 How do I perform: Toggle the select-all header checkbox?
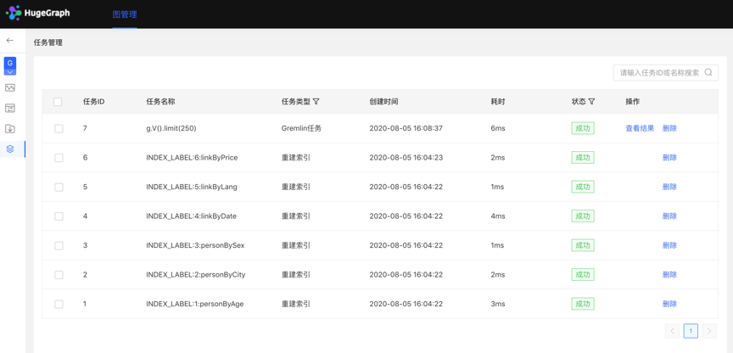59,102
